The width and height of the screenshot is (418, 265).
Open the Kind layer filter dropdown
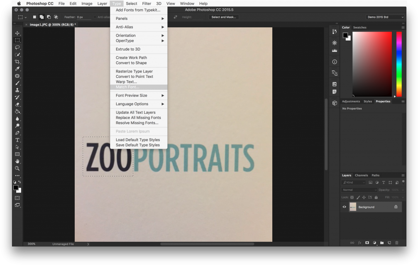click(x=354, y=182)
